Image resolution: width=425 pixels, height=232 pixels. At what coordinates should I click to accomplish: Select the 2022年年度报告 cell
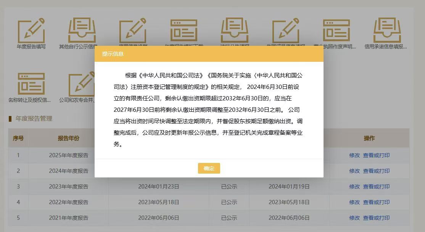69,202
